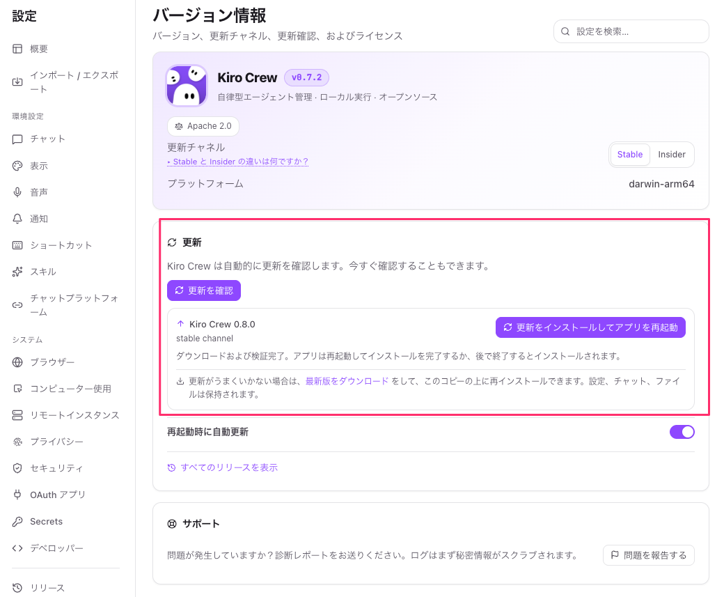Focus the 設定を検索 search field
Viewport: 724px width, 597px height.
pos(631,31)
